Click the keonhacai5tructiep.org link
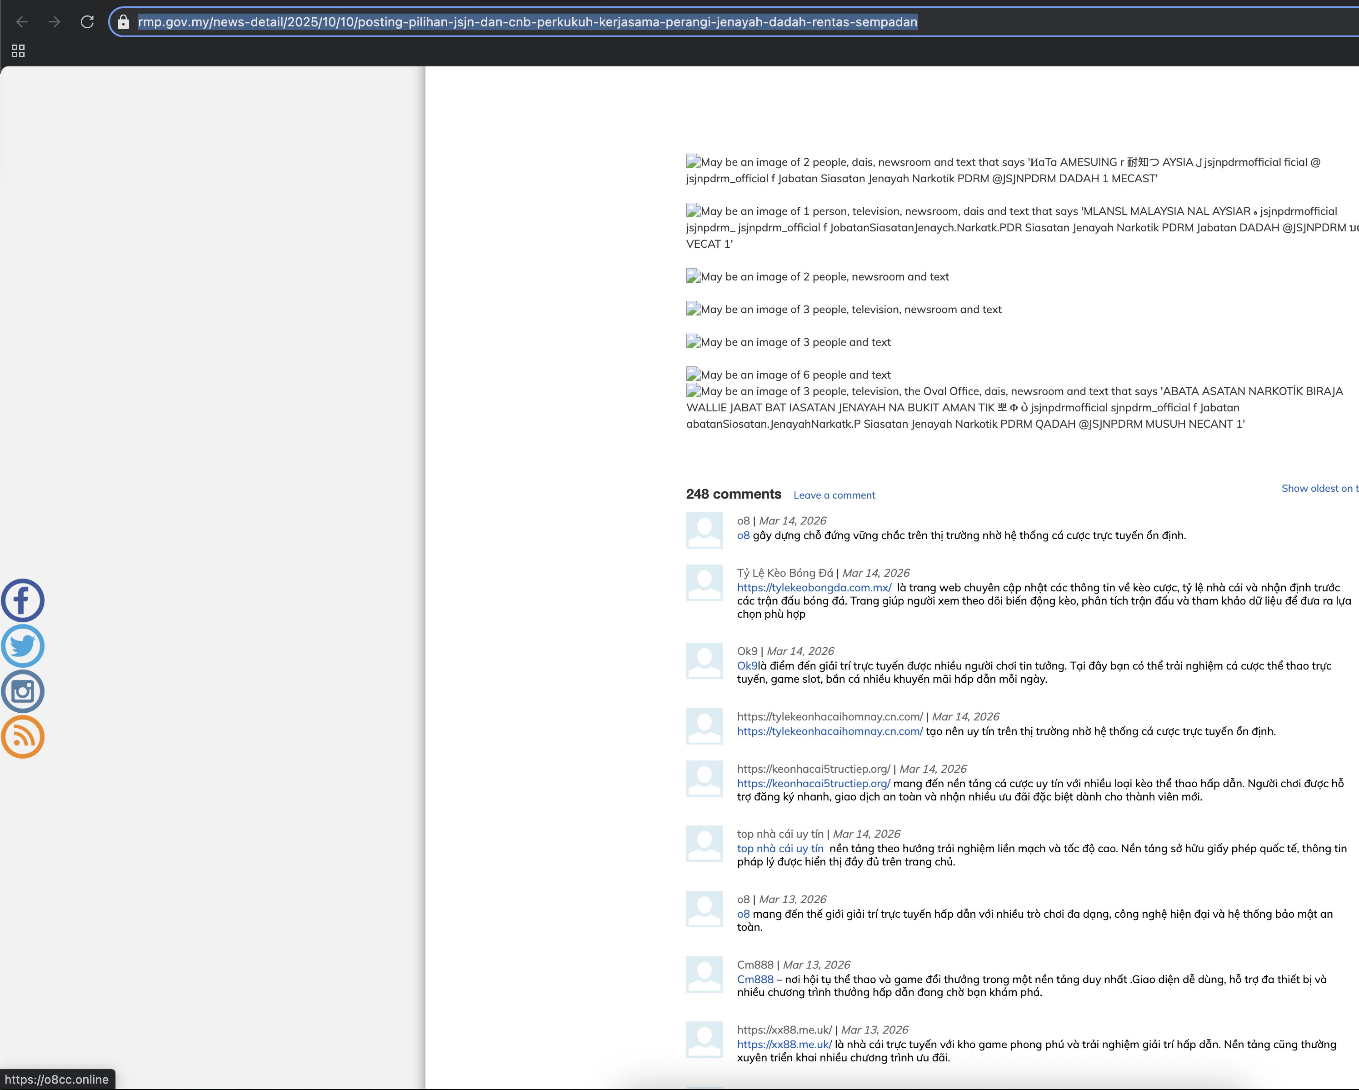 [813, 784]
